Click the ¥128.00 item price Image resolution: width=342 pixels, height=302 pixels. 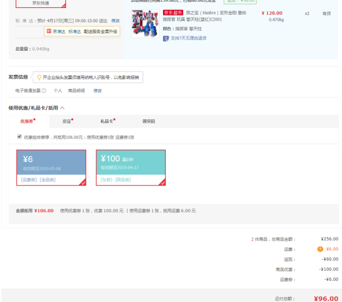point(272,13)
